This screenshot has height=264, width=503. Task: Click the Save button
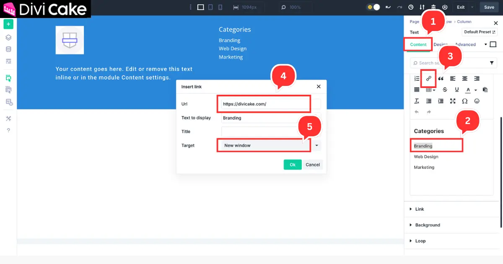489,7
